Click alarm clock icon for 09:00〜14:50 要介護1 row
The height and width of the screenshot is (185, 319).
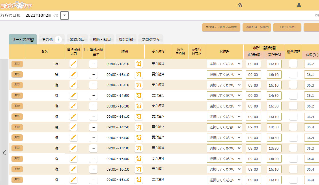pyautogui.click(x=139, y=96)
